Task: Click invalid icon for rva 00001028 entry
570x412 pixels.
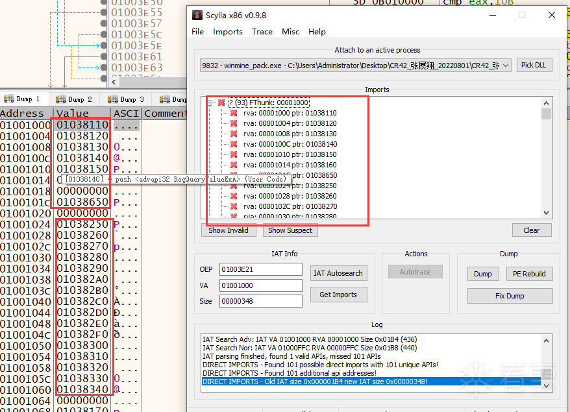Action: (x=234, y=196)
